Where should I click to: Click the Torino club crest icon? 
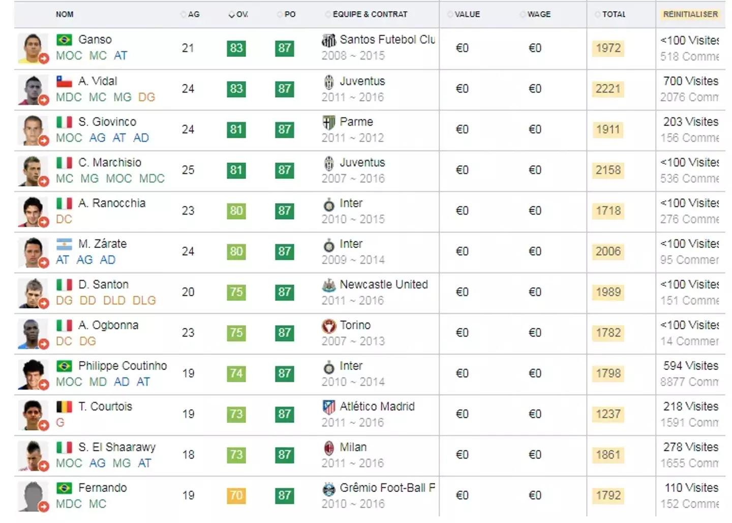(x=329, y=325)
